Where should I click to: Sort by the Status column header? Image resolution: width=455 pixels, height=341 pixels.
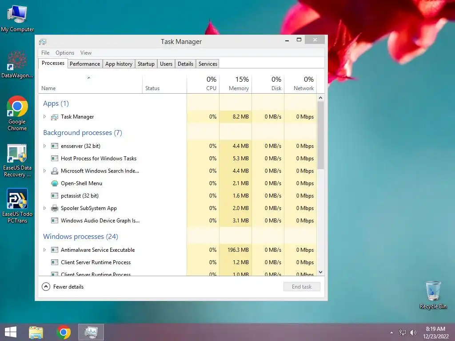pos(164,84)
